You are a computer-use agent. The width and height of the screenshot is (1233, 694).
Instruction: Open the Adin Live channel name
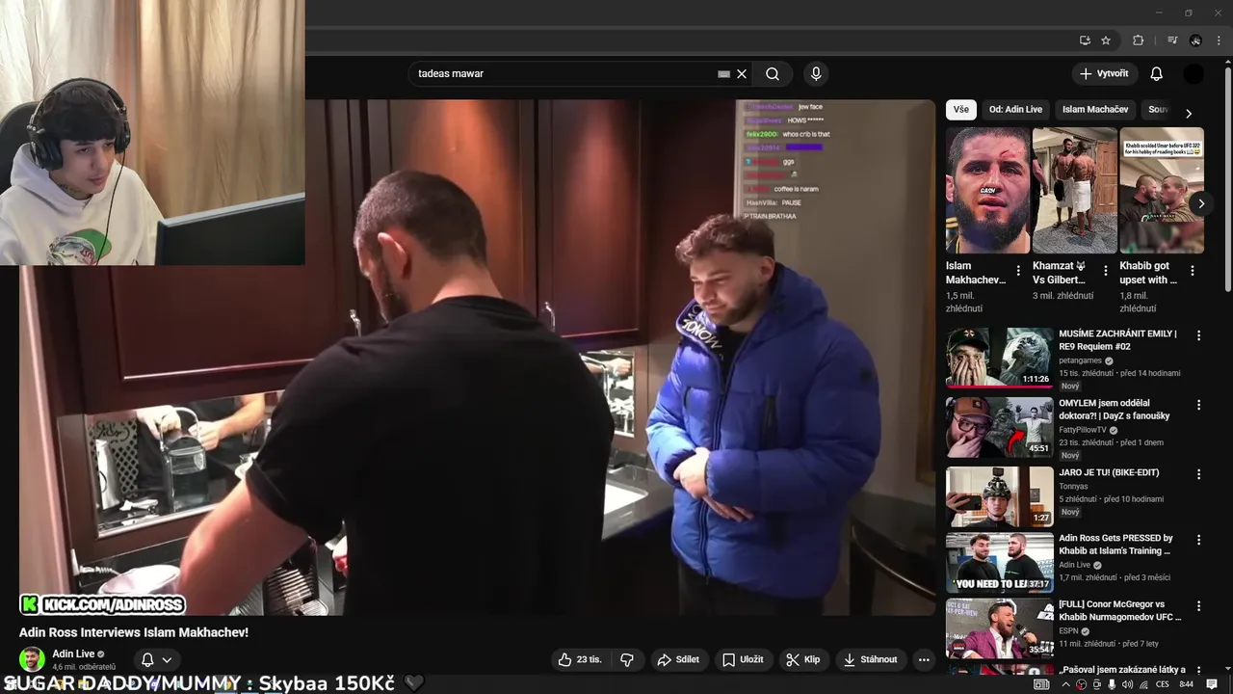(73, 654)
